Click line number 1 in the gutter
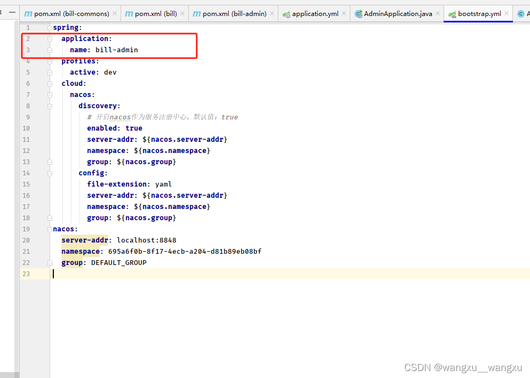 (x=28, y=27)
